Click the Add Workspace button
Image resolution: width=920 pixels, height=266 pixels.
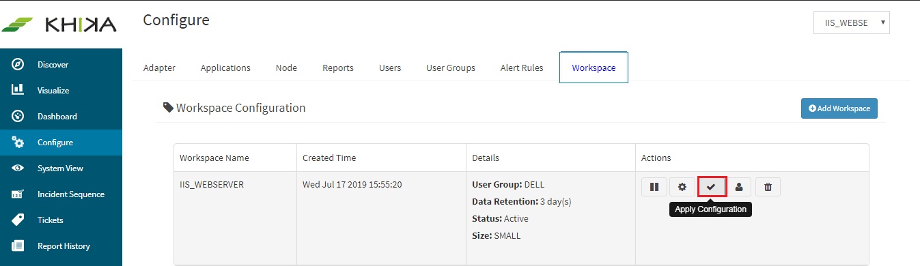pyautogui.click(x=839, y=108)
